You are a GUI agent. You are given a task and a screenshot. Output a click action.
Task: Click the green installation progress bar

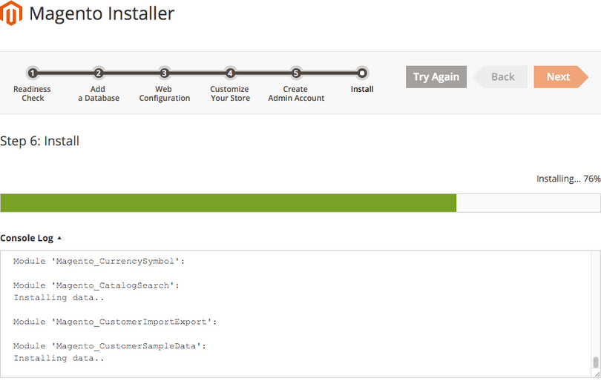(228, 203)
